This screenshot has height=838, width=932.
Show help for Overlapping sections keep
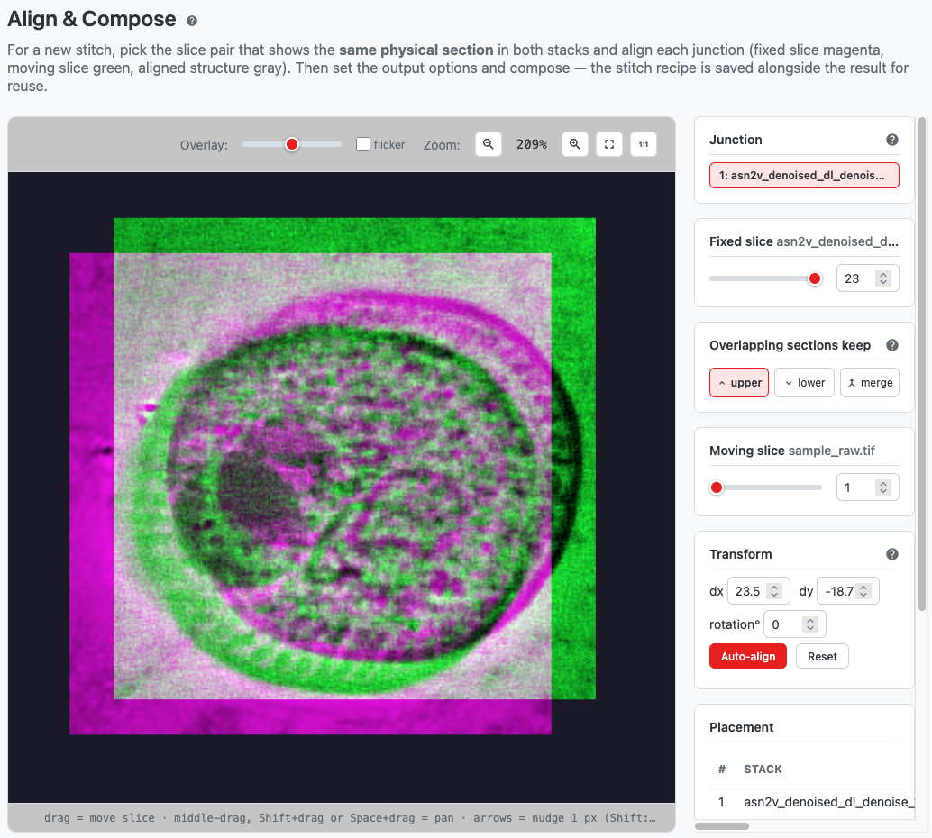point(892,345)
